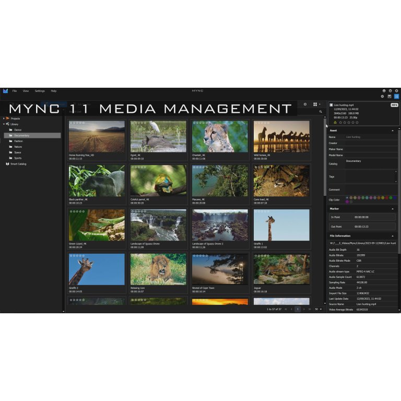Select the Sports folder in Library

pyautogui.click(x=18, y=158)
